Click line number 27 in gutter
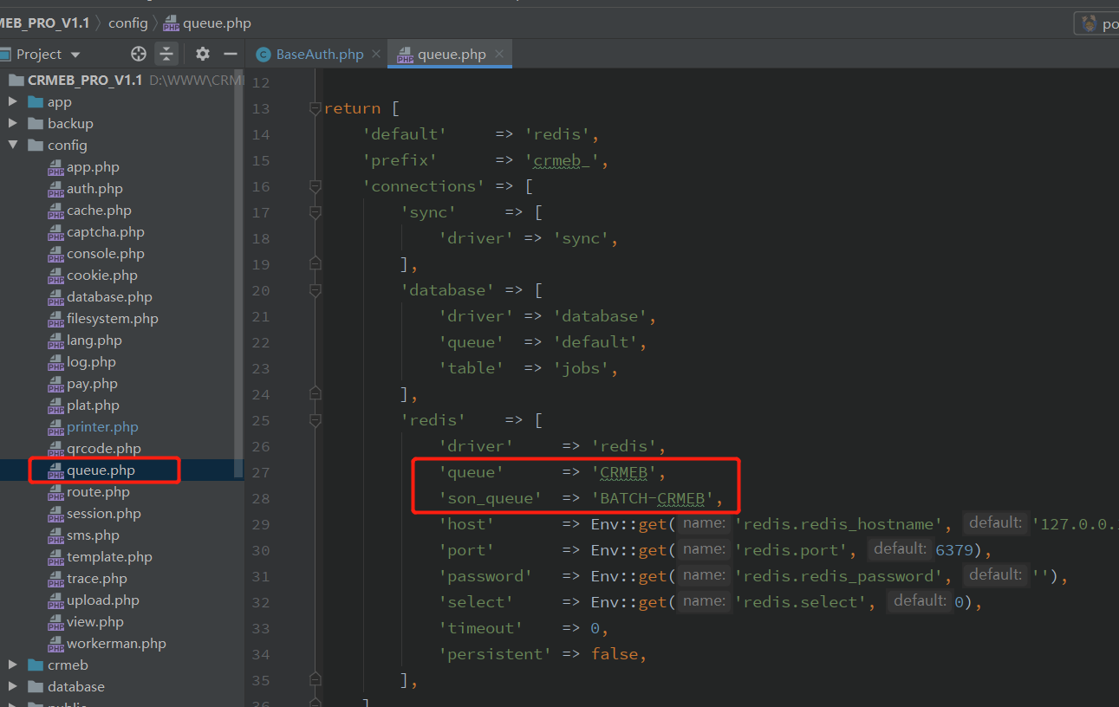 coord(260,472)
